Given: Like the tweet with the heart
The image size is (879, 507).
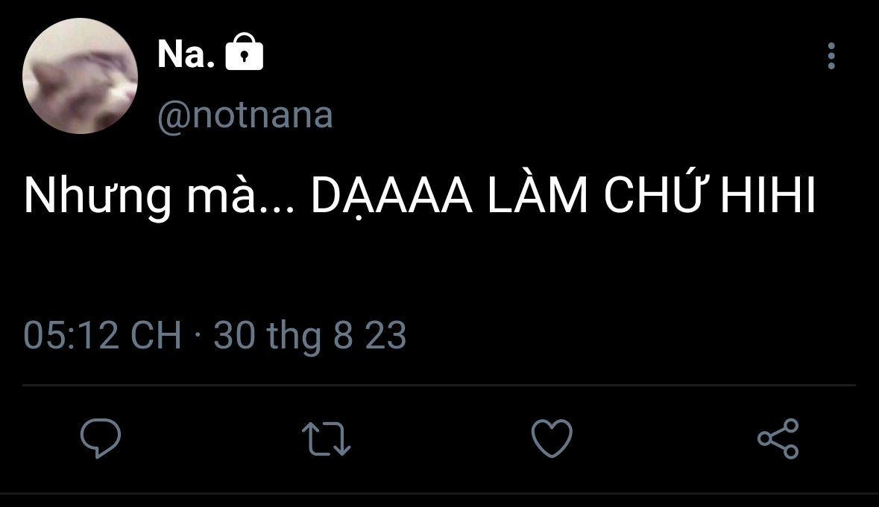Looking at the screenshot, I should point(552,438).
